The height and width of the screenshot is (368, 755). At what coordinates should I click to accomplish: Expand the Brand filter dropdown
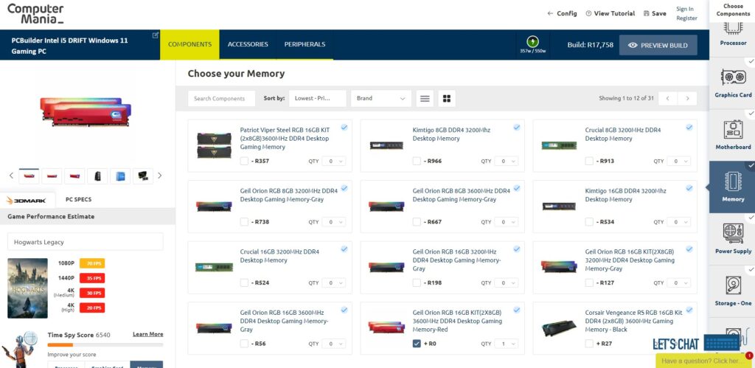point(381,98)
